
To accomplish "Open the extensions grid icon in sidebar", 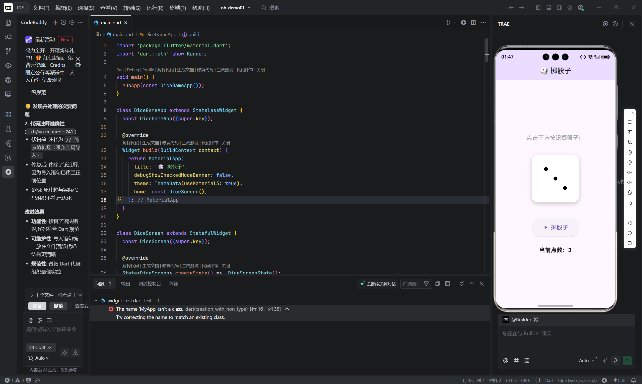I will tap(8, 115).
